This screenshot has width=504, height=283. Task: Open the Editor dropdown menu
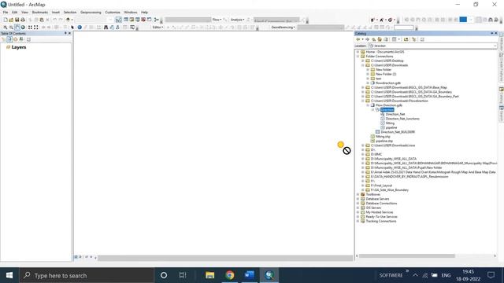pyautogui.click(x=157, y=28)
